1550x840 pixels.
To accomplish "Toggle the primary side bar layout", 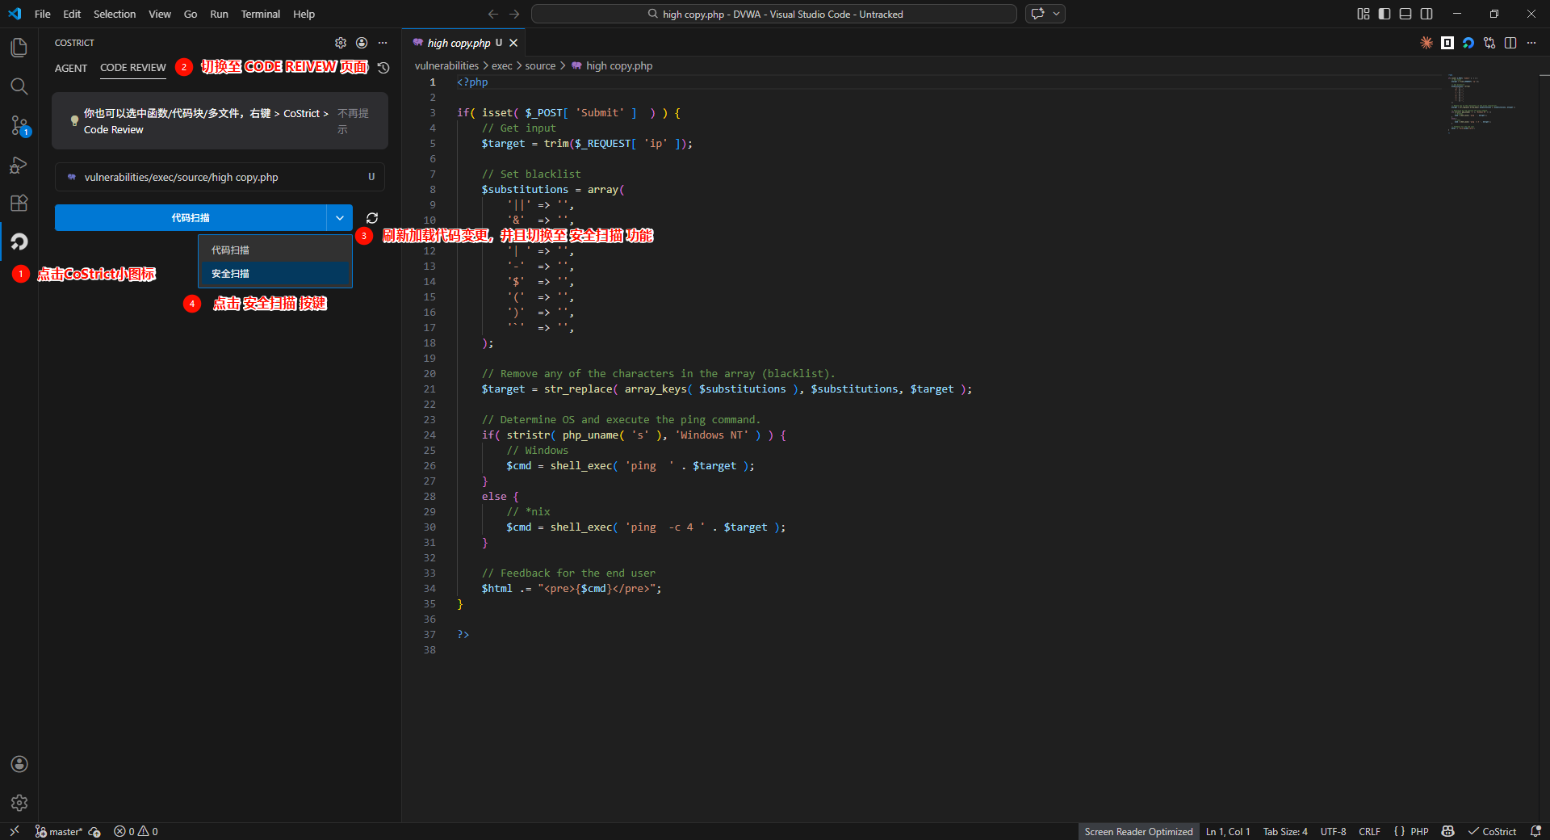I will pos(1385,14).
